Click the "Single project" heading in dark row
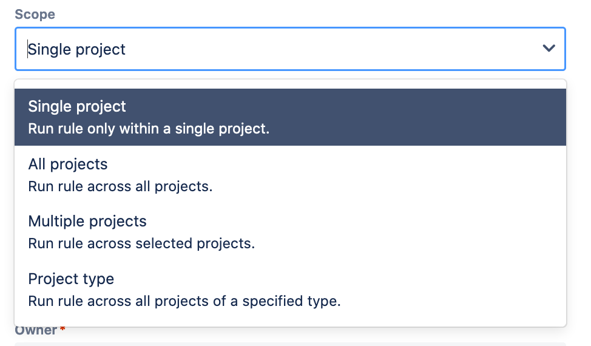The height and width of the screenshot is (346, 591). coord(77,106)
